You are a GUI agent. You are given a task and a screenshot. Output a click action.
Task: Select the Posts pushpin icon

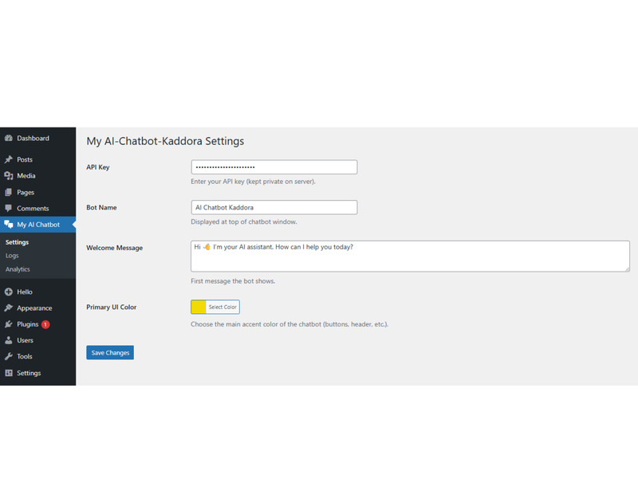coord(8,159)
